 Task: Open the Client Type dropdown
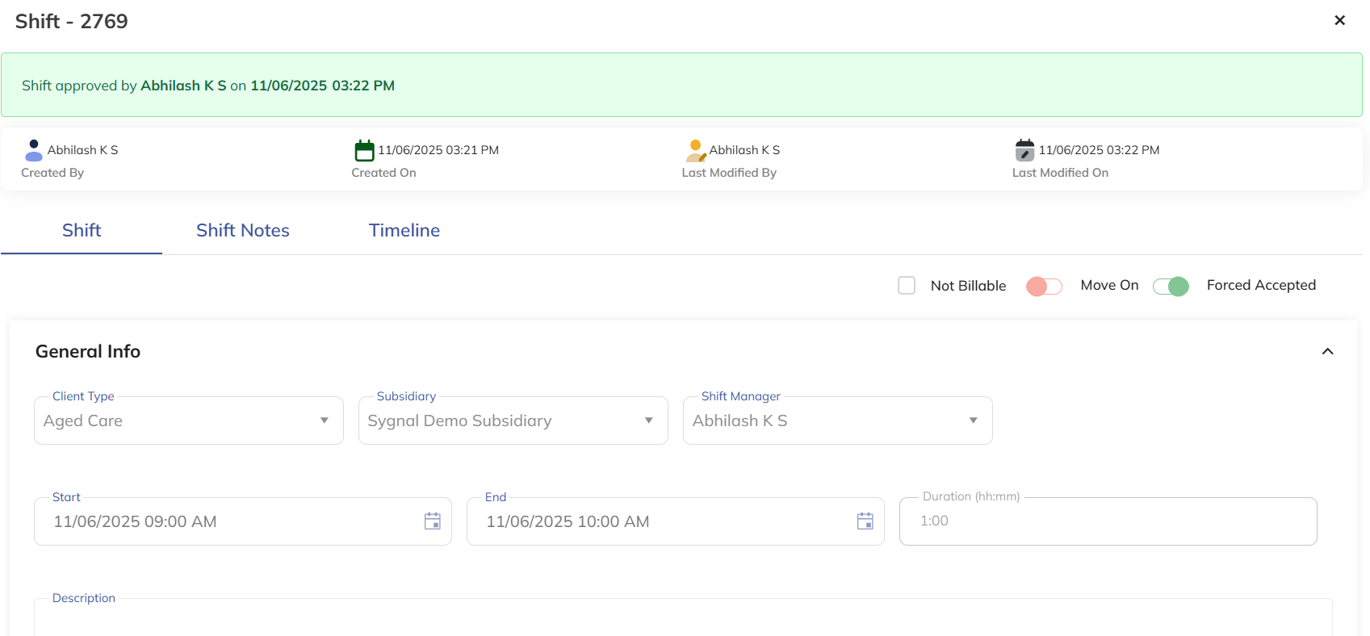tap(189, 421)
